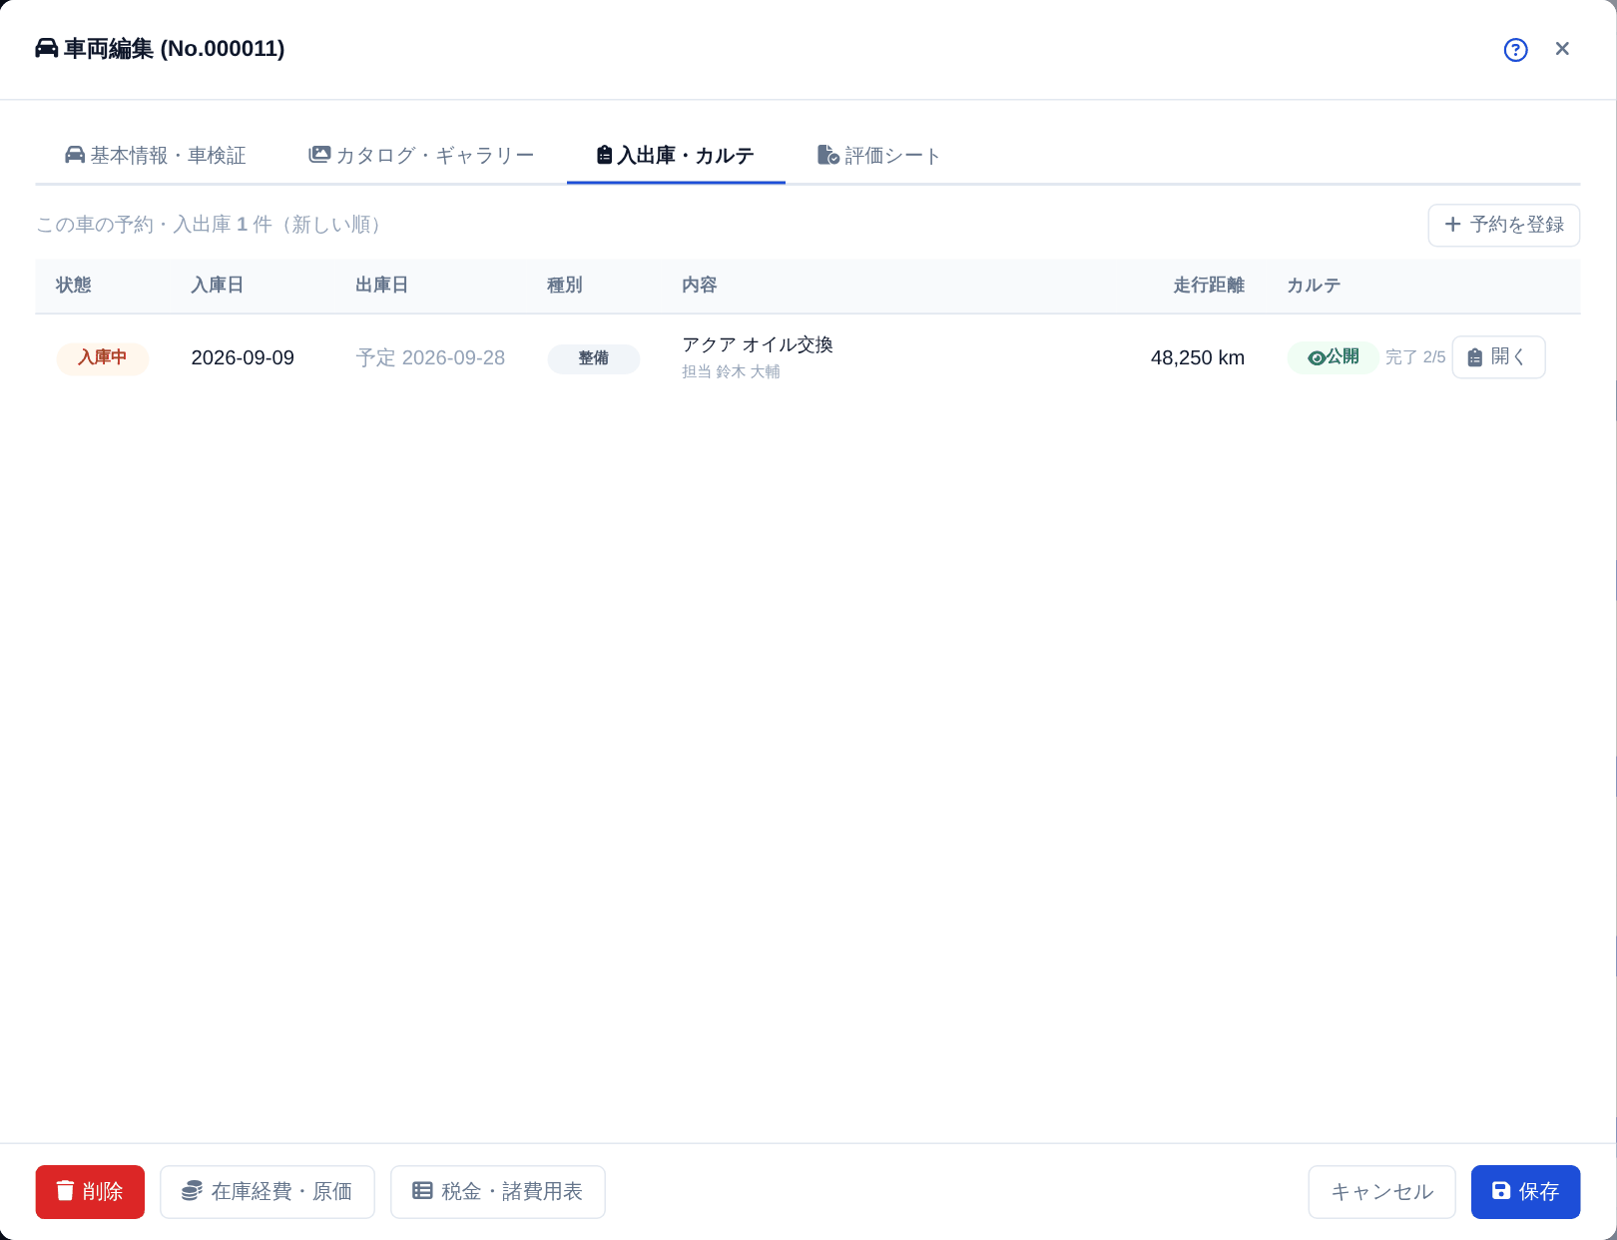The width and height of the screenshot is (1617, 1240).
Task: Select the 入出庫・カルテ tab
Action: 676,156
